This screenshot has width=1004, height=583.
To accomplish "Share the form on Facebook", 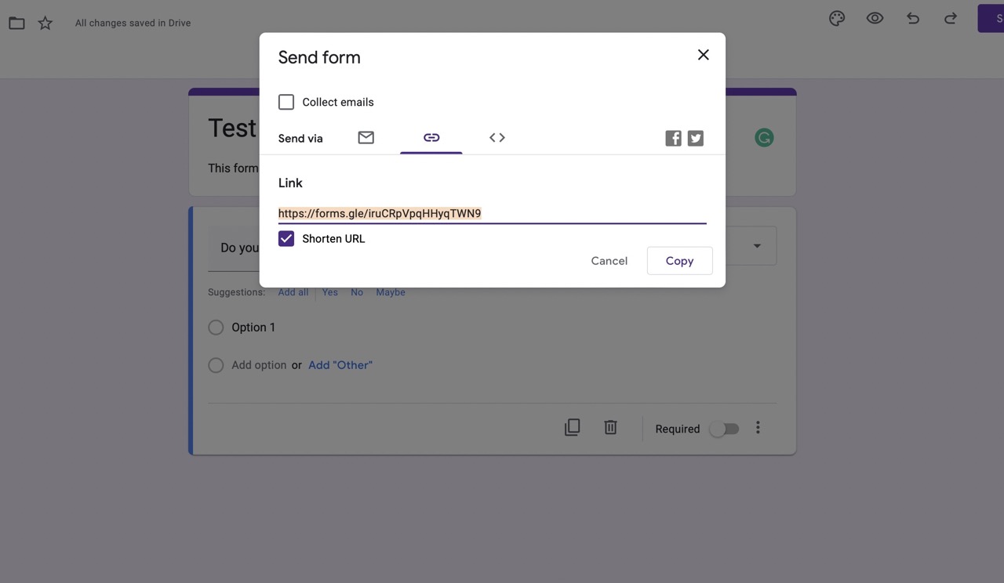I will 672,137.
